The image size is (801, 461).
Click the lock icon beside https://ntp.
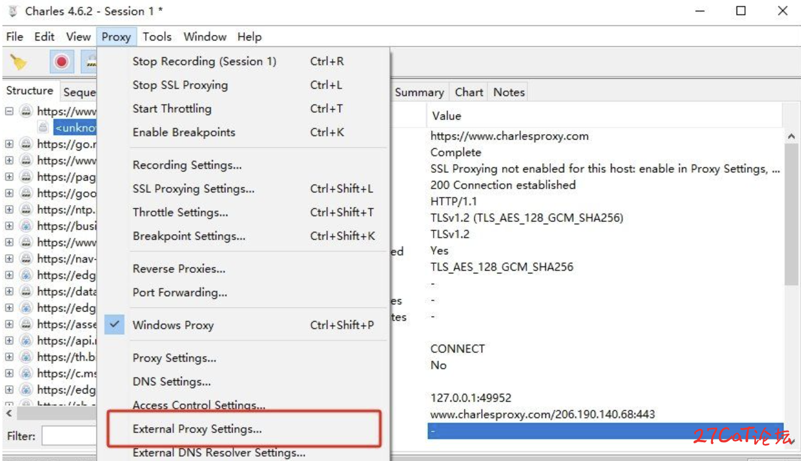(x=26, y=210)
